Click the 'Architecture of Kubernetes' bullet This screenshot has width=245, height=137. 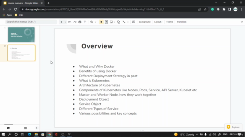click(x=100, y=85)
